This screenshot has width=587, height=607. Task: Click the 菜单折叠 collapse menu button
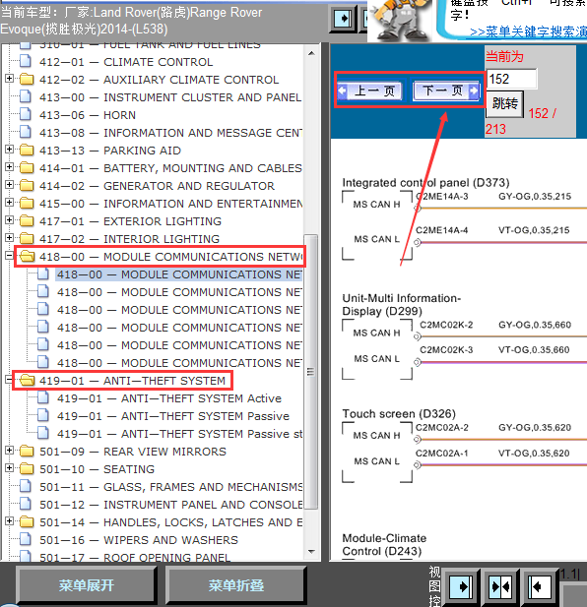coord(236,585)
